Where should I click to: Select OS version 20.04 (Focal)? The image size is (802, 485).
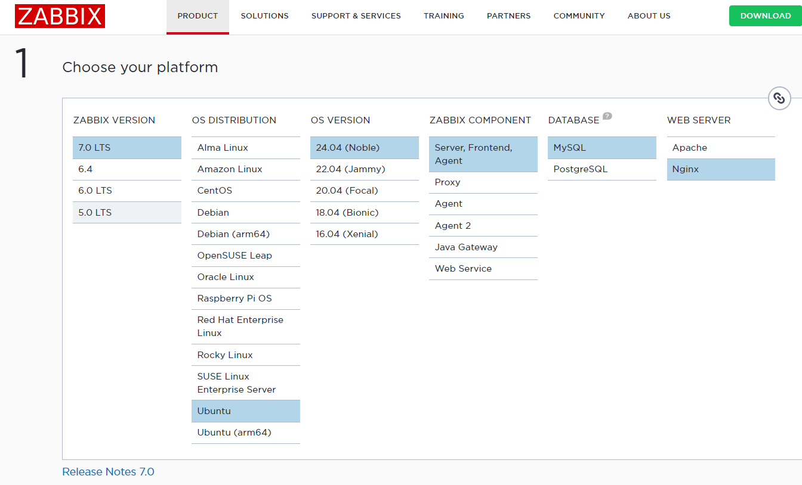[x=365, y=191]
